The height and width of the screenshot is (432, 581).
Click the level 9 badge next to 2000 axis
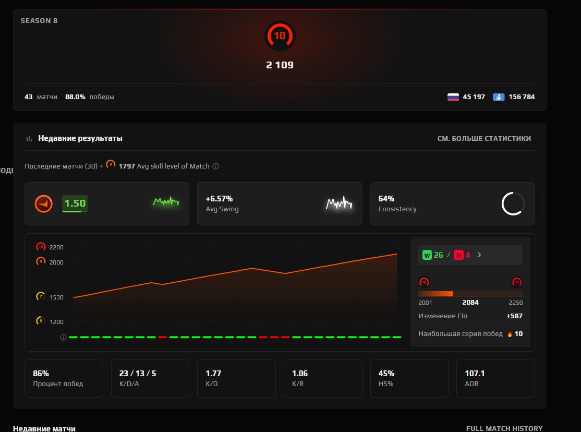click(x=41, y=261)
